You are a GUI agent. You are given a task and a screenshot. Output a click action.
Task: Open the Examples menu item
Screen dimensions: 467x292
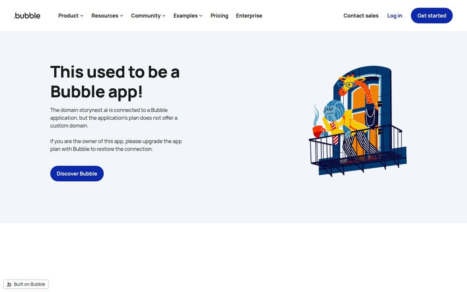click(188, 15)
